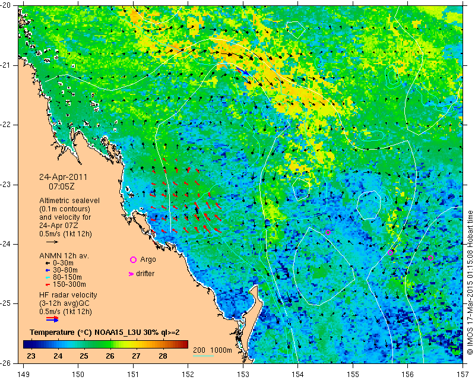
Task: Click the 157 longitude axis label
Action: click(x=463, y=374)
